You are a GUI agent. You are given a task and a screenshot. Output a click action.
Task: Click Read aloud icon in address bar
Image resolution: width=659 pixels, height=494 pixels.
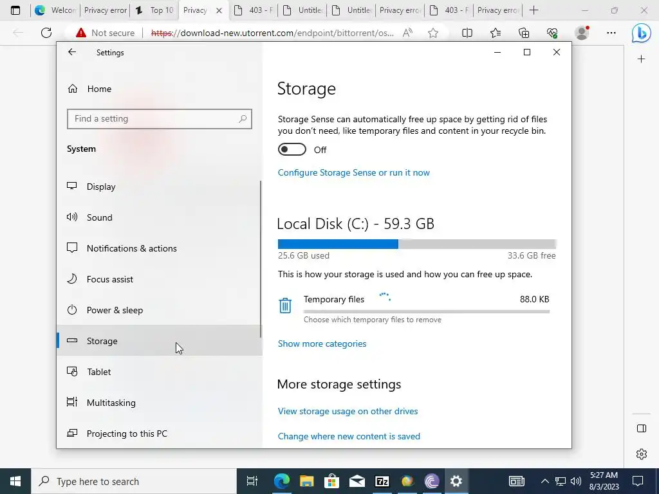(x=407, y=33)
